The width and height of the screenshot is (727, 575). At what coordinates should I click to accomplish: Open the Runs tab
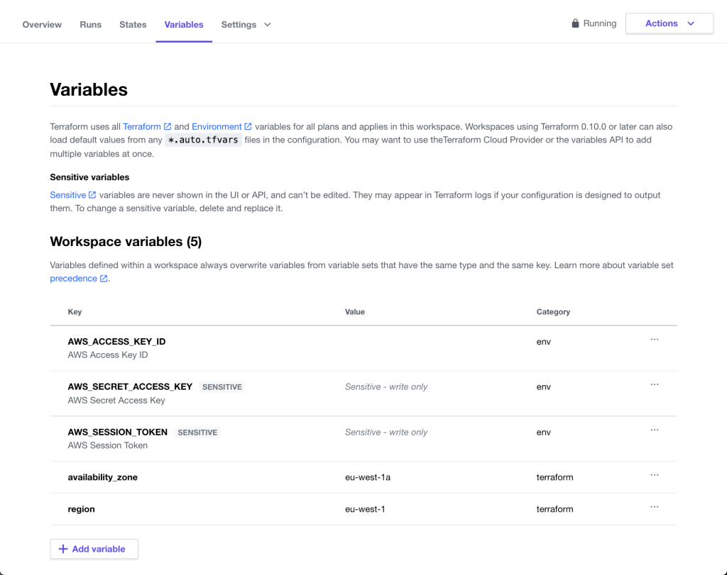click(x=90, y=25)
